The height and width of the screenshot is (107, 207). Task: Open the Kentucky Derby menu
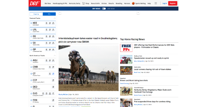pos(75,4)
